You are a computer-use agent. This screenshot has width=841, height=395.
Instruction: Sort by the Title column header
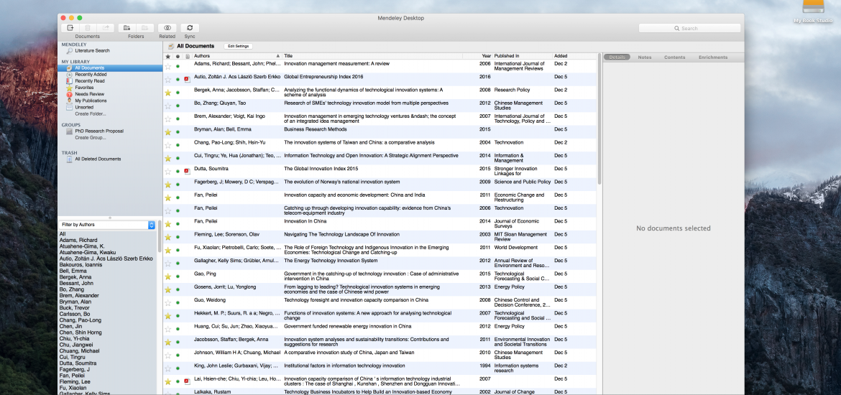click(372, 56)
